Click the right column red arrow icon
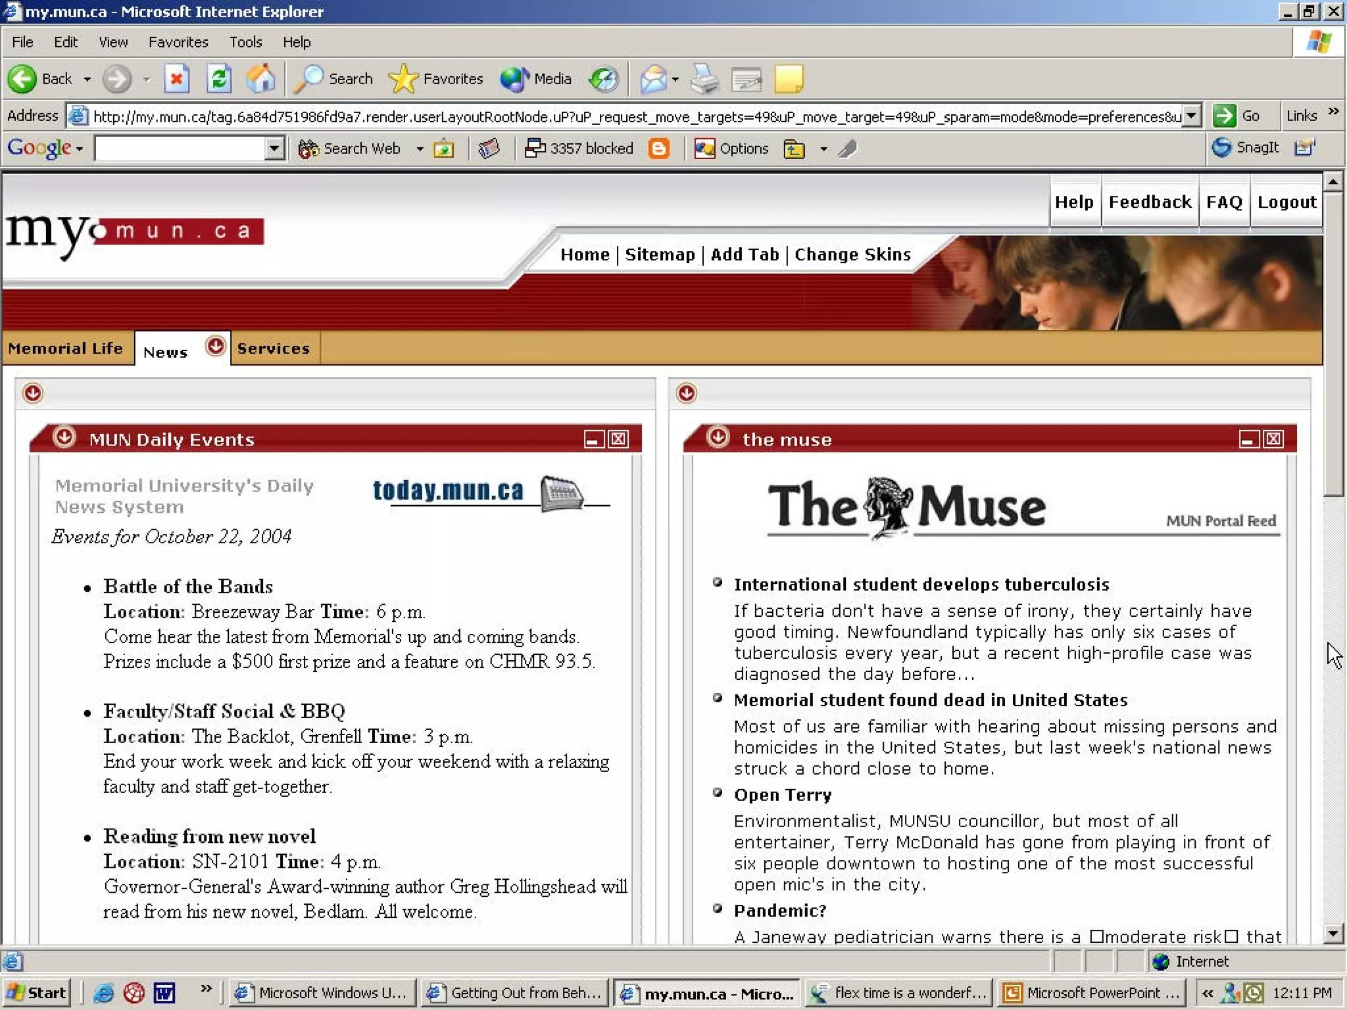The height and width of the screenshot is (1010, 1347). coord(687,393)
